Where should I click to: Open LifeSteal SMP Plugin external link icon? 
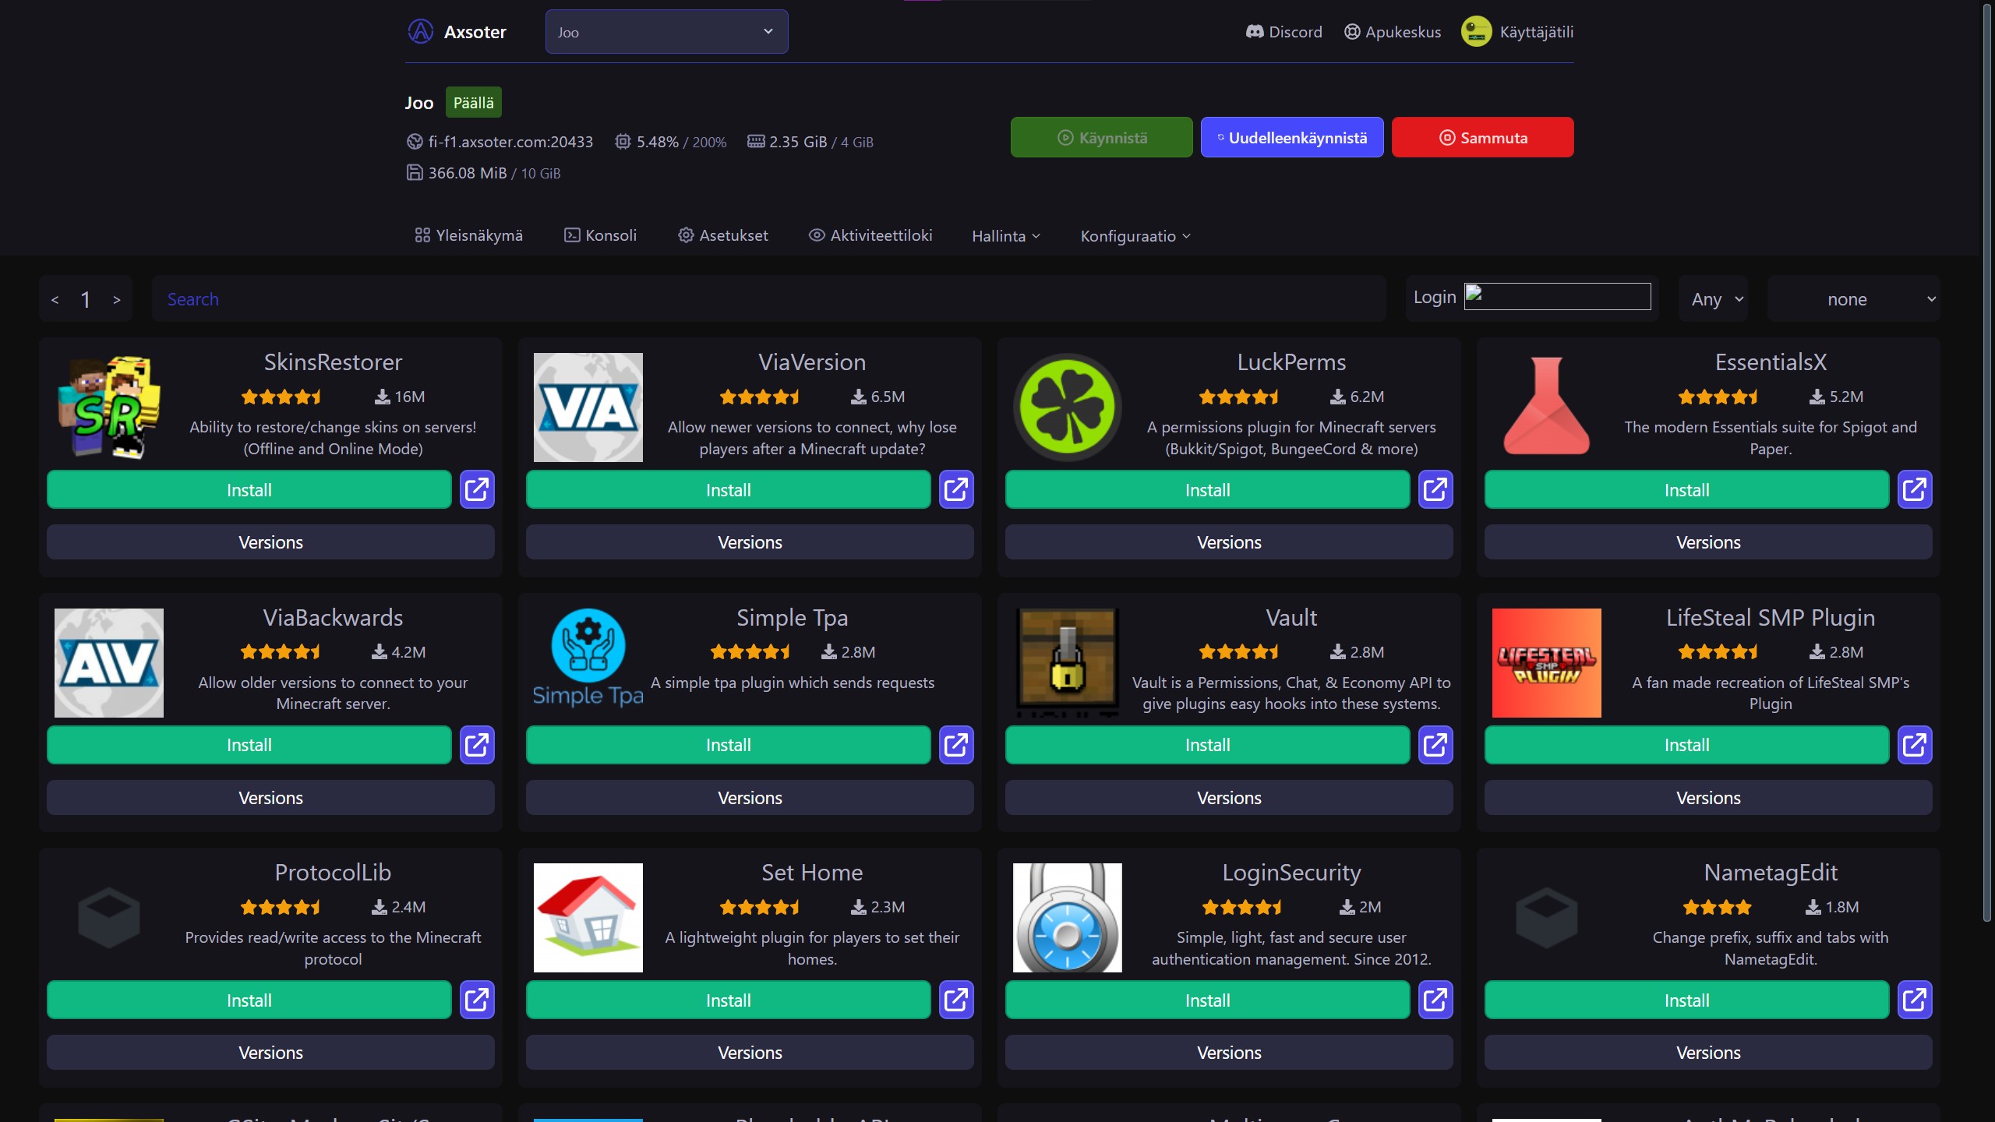[1915, 745]
